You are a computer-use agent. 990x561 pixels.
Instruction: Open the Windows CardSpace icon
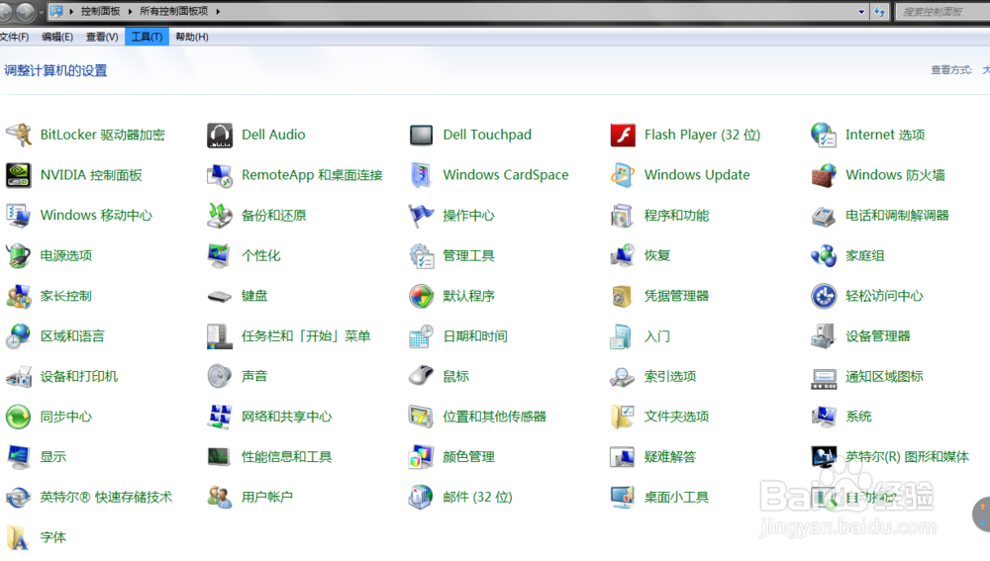coord(421,175)
